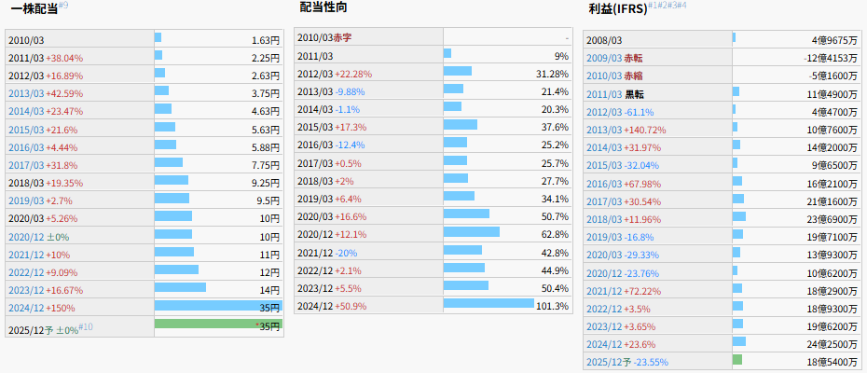Open 2013/03 link in 一株配当 table

pyautogui.click(x=26, y=90)
